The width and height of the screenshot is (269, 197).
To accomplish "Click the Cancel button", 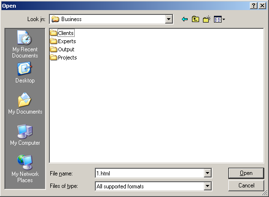I will pyautogui.click(x=246, y=185).
